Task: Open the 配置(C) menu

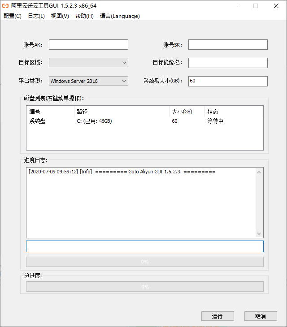Action: click(x=12, y=16)
